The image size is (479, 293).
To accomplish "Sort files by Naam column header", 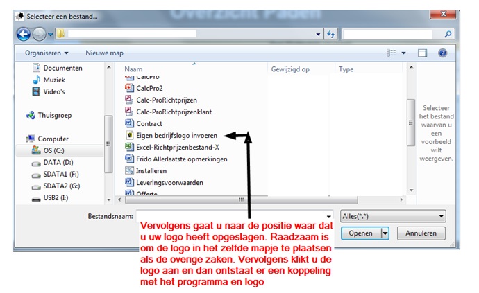I will (x=133, y=69).
